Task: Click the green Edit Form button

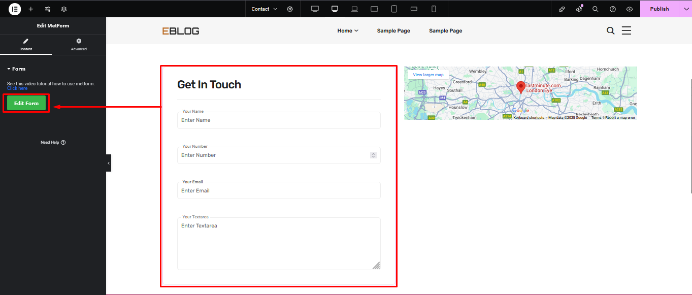Action: 26,103
